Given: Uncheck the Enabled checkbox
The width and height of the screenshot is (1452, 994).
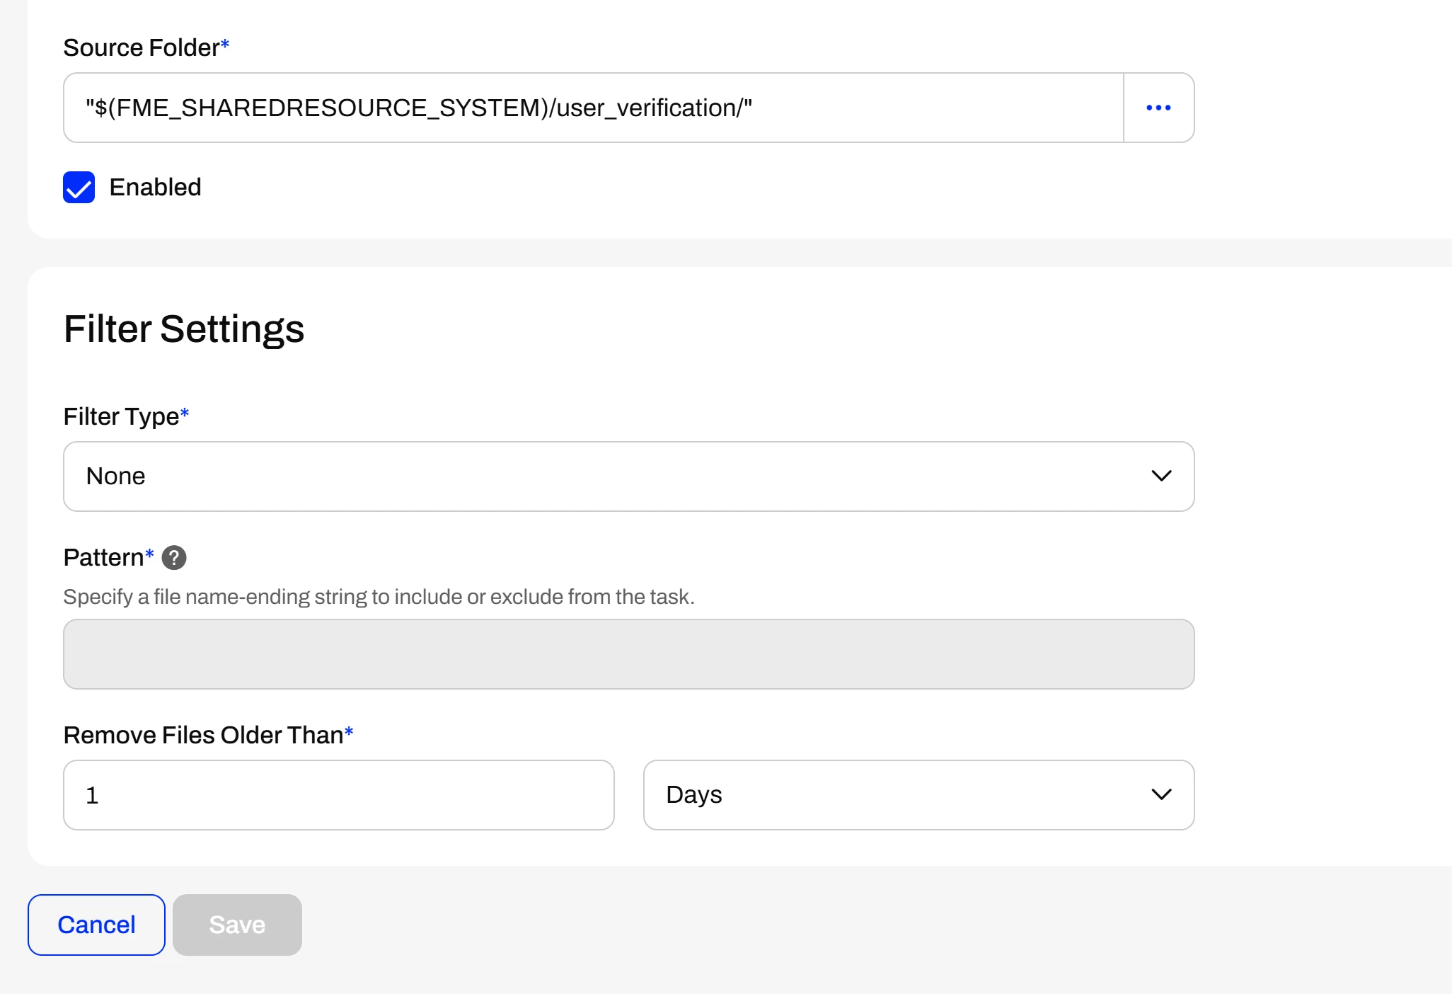Looking at the screenshot, I should (79, 188).
